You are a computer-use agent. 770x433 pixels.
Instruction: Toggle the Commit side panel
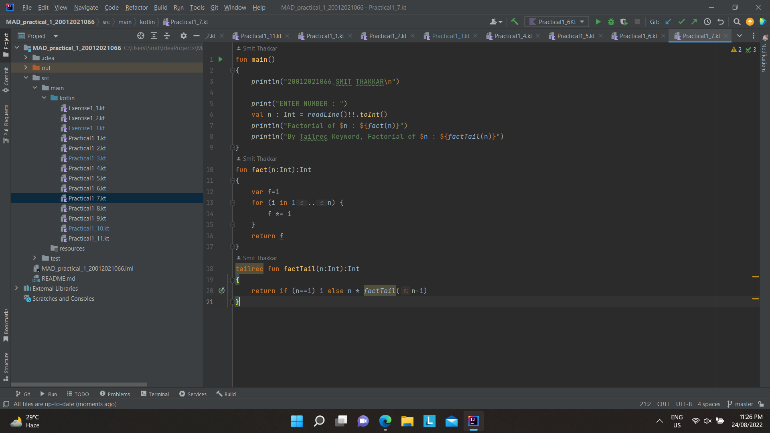coord(6,80)
